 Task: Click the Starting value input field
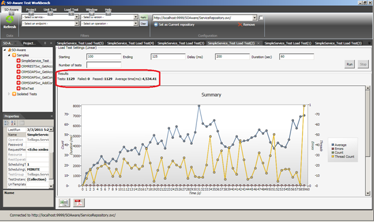pyautogui.click(x=104, y=57)
